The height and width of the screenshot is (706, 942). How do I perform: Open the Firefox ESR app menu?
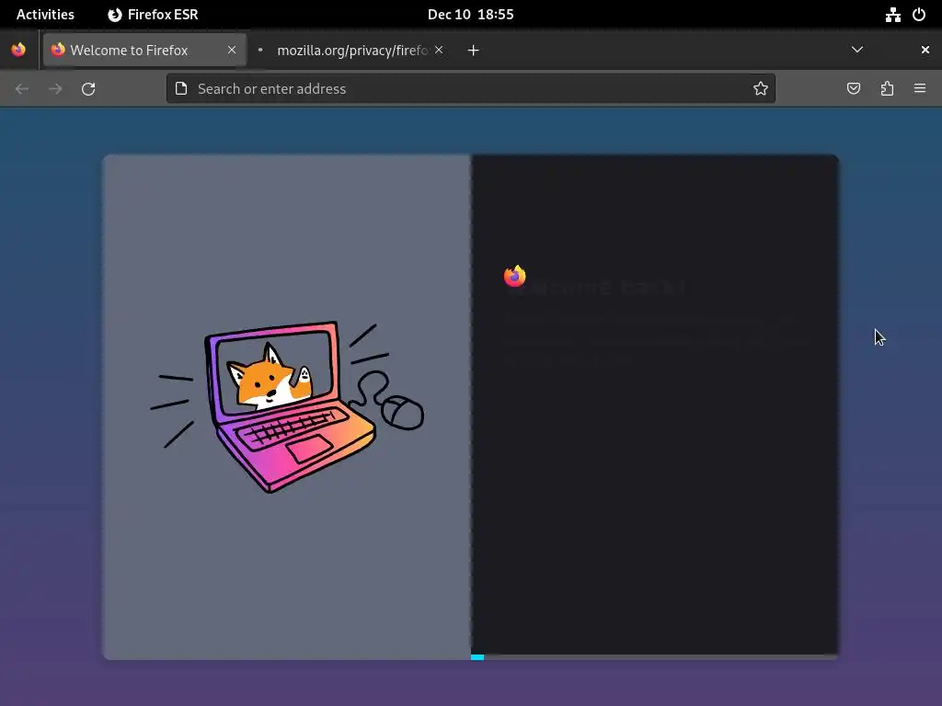153,15
